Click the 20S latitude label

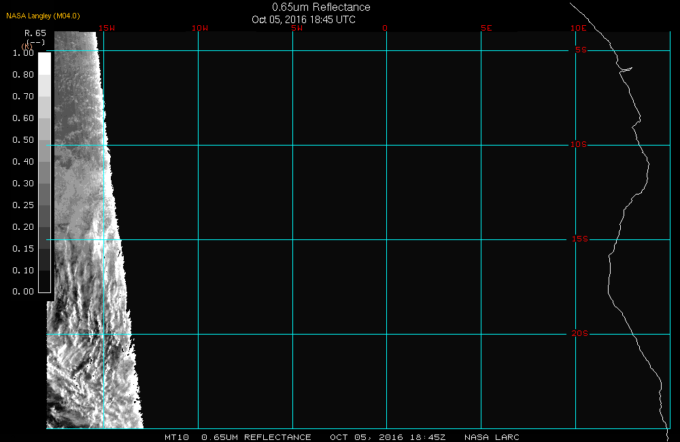click(x=579, y=334)
